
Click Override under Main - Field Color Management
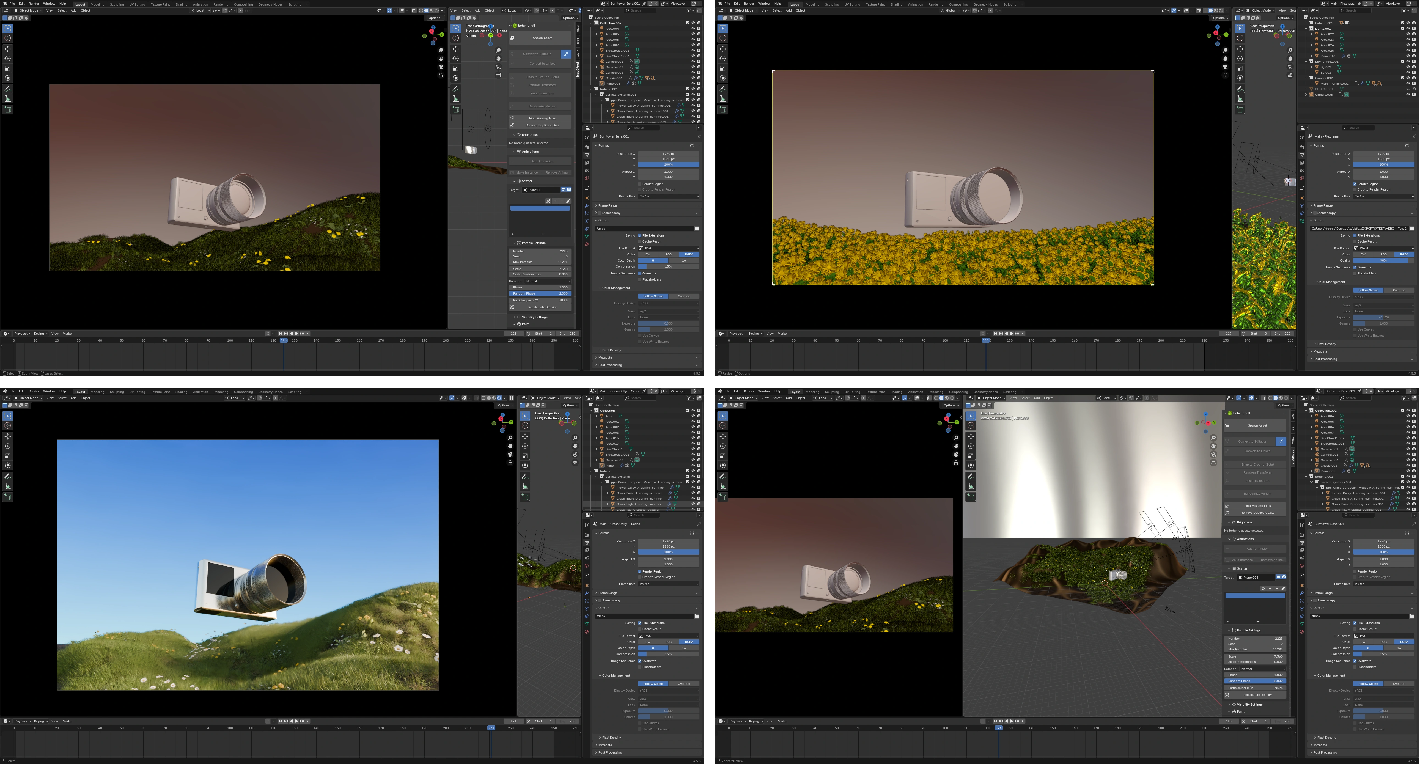[1399, 290]
